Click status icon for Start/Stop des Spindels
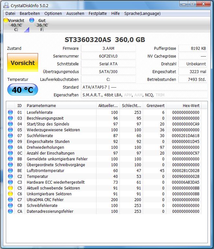The image size is (214, 249). 10,124
